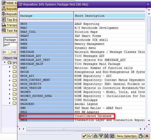Click the New Selection button
The width and height of the screenshot is (151, 140).
click(127, 136)
